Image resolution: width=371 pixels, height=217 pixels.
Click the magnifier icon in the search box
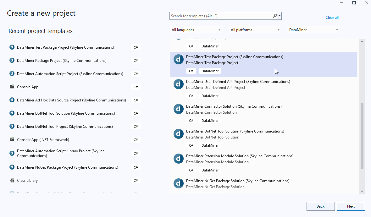[x=274, y=16]
